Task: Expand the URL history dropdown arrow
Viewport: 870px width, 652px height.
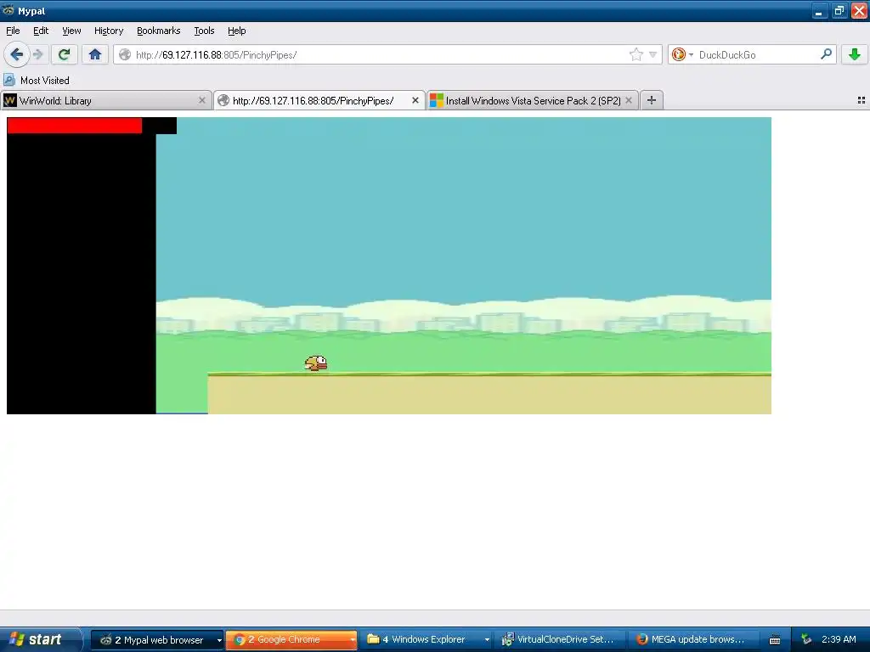Action: pos(653,54)
